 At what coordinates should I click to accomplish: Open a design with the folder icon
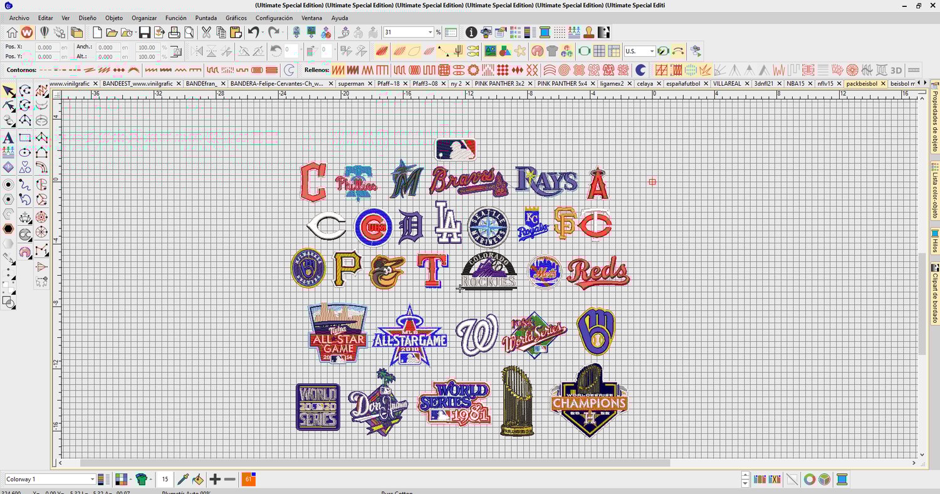[112, 32]
